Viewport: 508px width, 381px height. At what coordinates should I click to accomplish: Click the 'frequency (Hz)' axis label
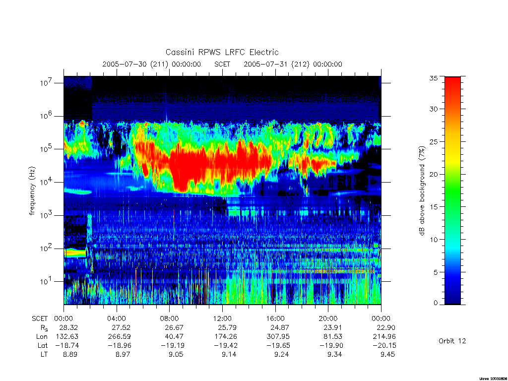pyautogui.click(x=32, y=191)
